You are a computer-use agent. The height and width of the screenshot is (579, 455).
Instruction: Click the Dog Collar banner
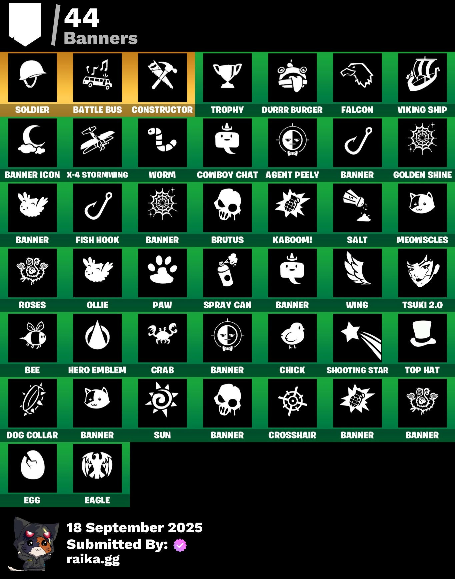click(x=32, y=403)
